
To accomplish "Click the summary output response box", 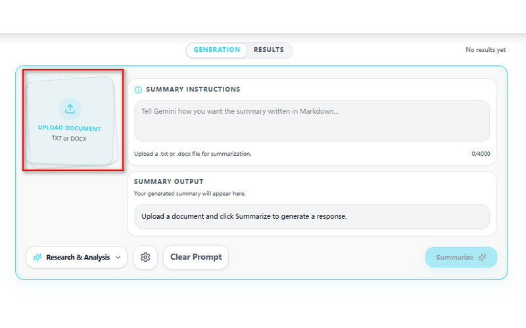I will pyautogui.click(x=312, y=217).
